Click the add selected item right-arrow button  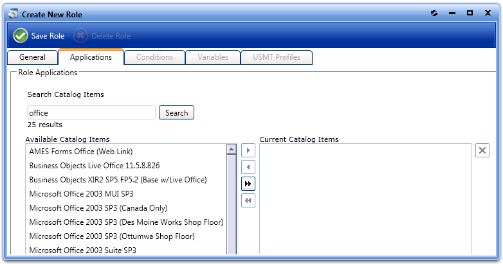coord(248,150)
